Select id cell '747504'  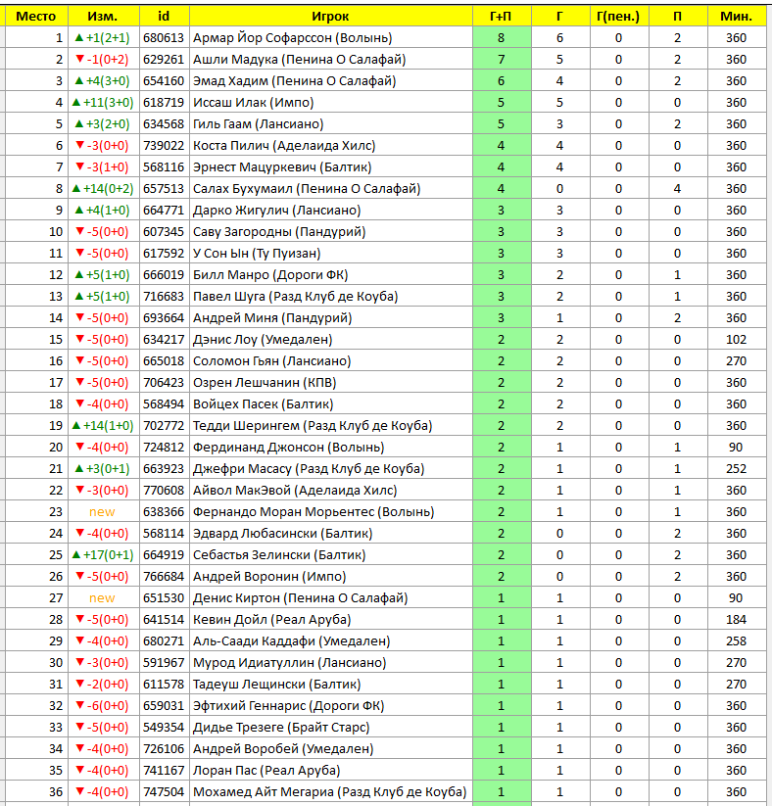click(164, 792)
